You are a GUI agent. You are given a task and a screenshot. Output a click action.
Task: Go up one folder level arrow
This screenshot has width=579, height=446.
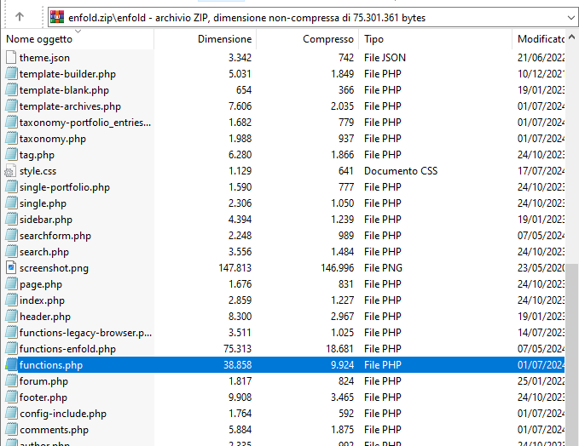[20, 16]
